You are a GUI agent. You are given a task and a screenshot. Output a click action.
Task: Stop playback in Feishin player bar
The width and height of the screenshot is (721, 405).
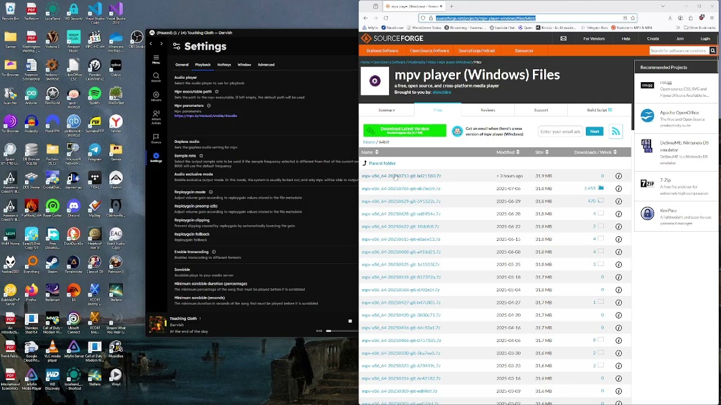[x=350, y=321]
